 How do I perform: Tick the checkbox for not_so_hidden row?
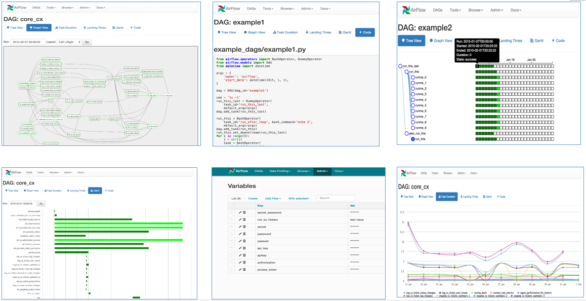(231, 219)
